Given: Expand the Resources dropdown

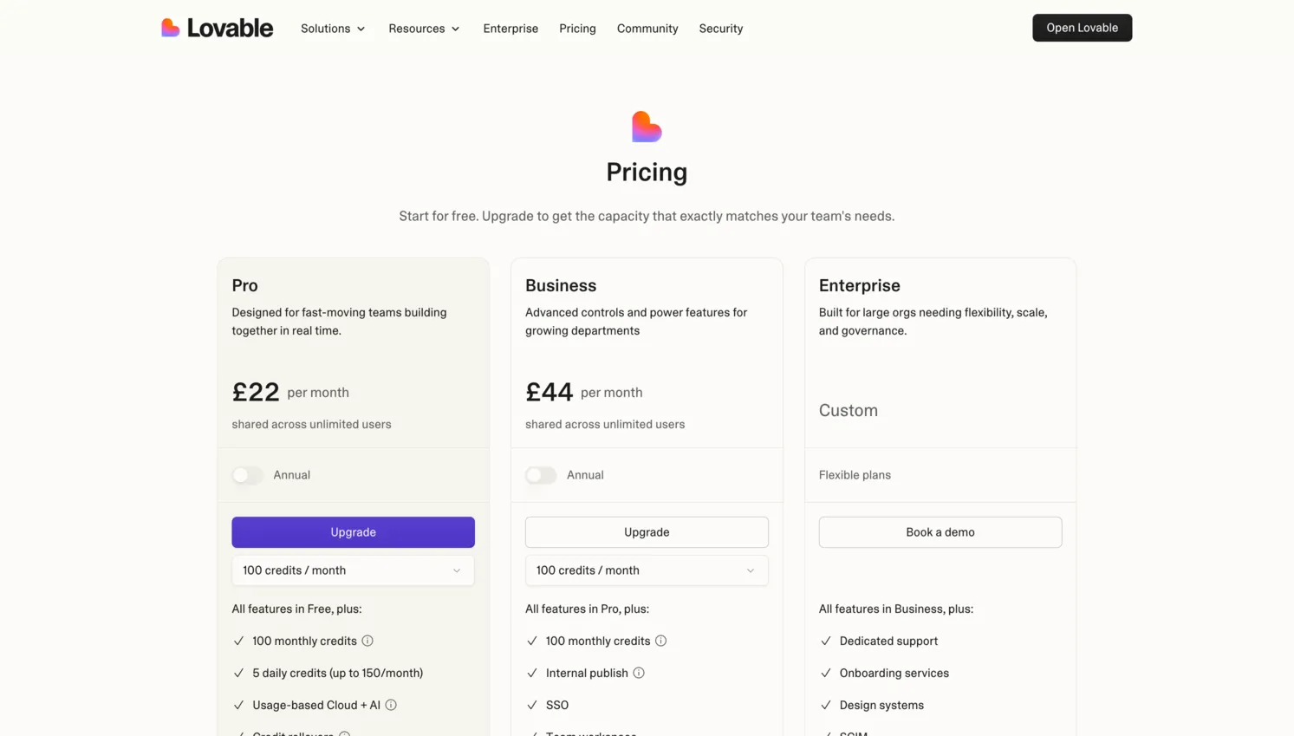Looking at the screenshot, I should pyautogui.click(x=424, y=28).
